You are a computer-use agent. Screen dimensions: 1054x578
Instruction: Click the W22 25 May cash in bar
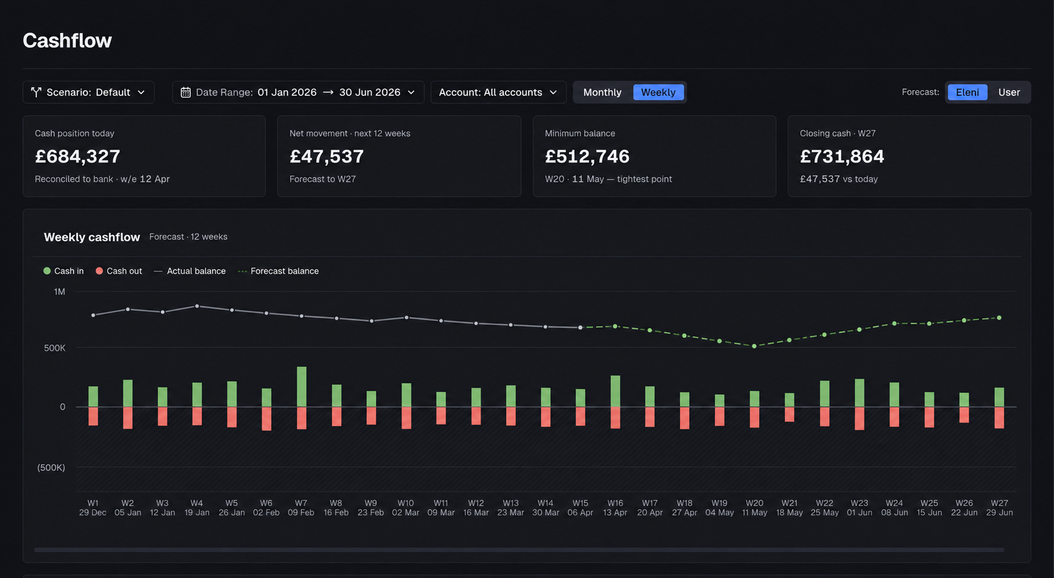825,394
